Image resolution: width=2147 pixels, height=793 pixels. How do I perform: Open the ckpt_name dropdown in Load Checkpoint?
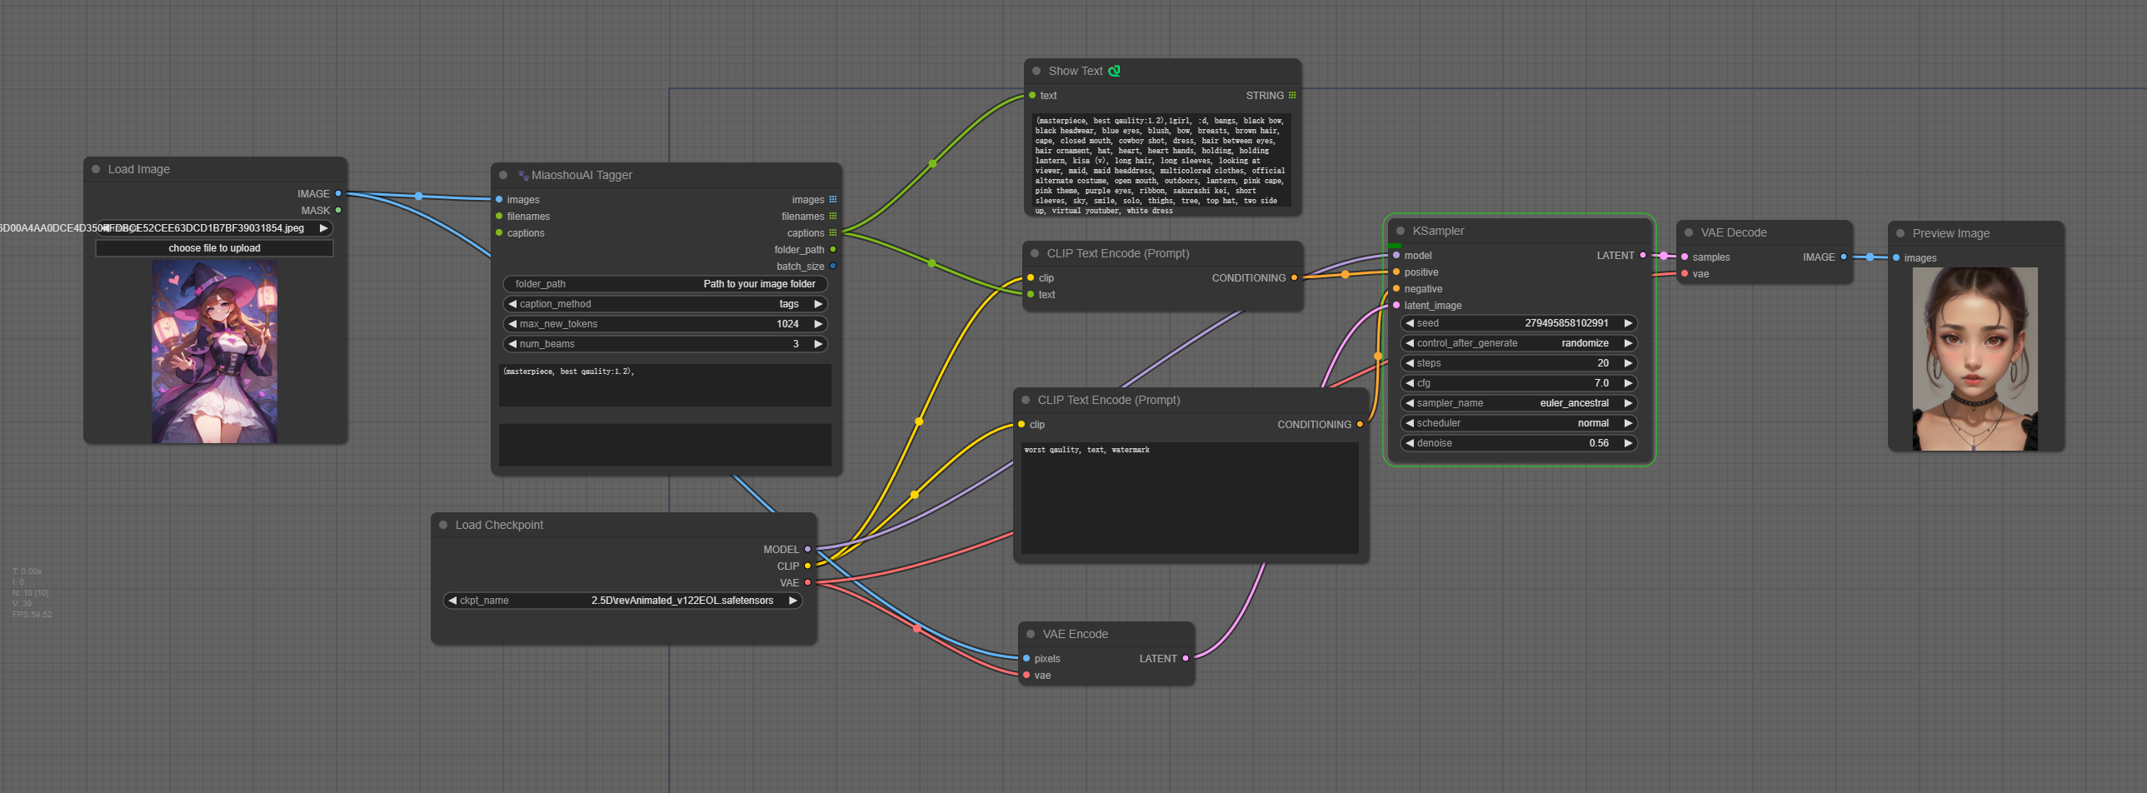[622, 601]
